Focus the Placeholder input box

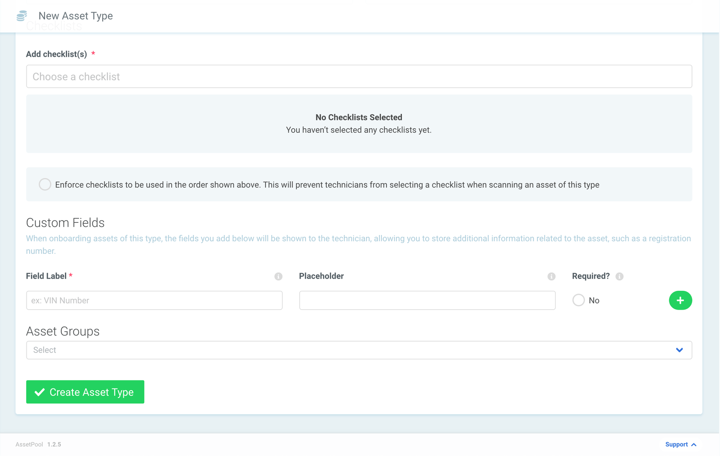(x=427, y=300)
